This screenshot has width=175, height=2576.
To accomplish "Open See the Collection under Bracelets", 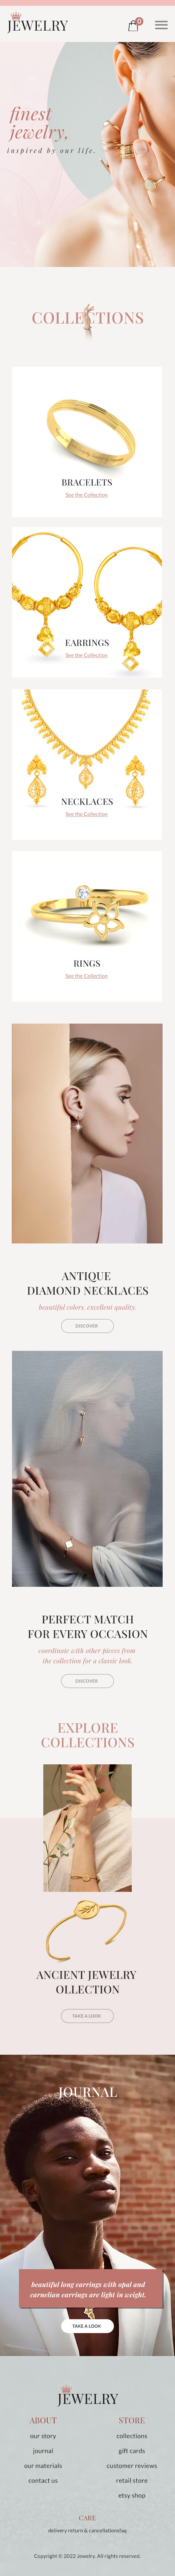I will point(87,495).
